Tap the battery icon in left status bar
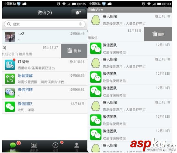Screen dimensions: 177x153 tap(74, 4)
